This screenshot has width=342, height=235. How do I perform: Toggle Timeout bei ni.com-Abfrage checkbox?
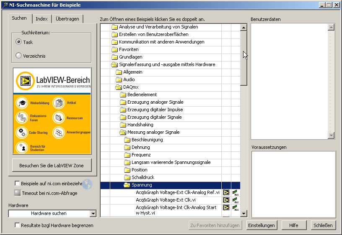point(17,193)
